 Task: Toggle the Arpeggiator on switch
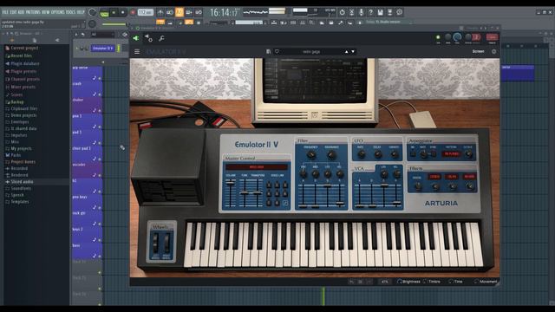tap(413, 154)
